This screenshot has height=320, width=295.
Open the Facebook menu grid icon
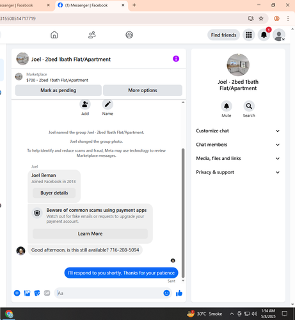pos(249,35)
